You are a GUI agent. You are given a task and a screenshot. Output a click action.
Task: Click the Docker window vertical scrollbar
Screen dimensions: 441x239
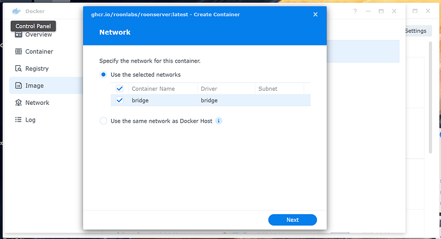[x=430, y=98]
